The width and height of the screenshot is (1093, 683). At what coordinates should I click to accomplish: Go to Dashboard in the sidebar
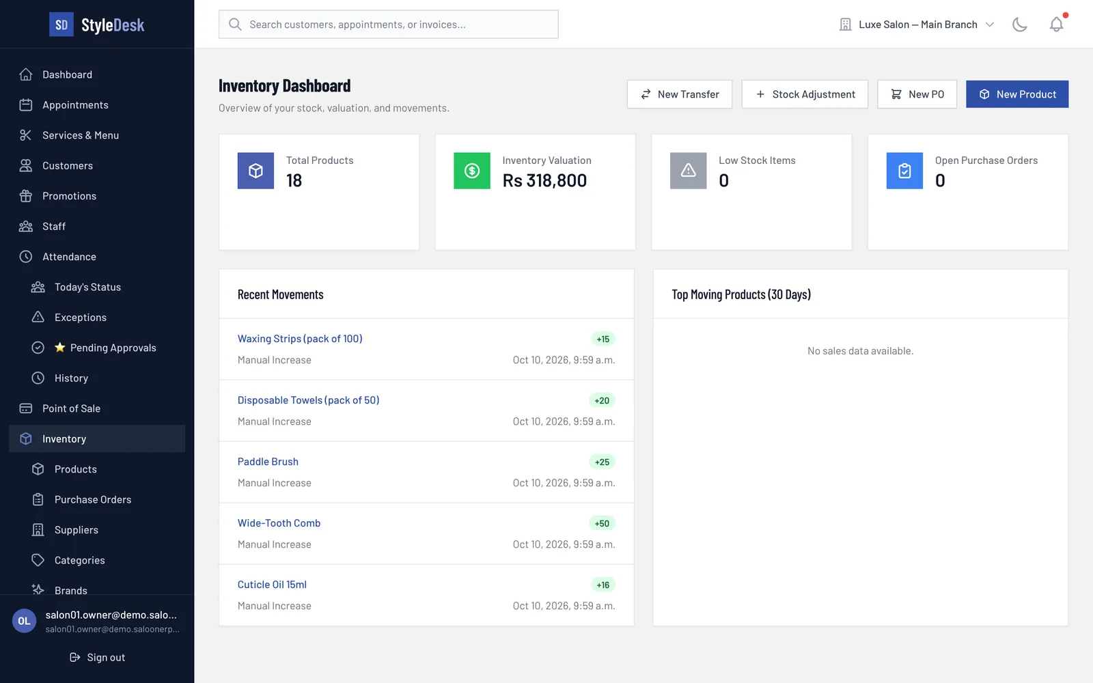point(97,74)
